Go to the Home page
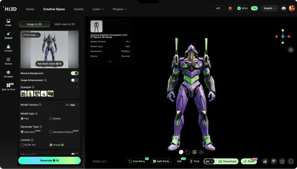The width and height of the screenshot is (297, 169). pos(30,9)
